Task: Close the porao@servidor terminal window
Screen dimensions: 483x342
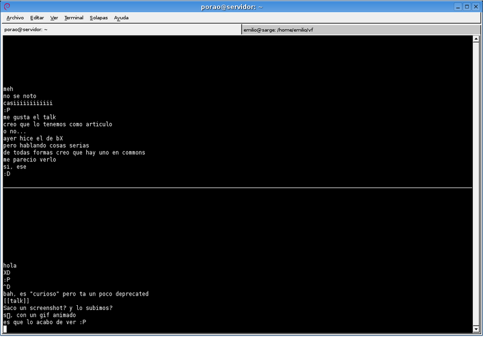Action: tap(476, 6)
